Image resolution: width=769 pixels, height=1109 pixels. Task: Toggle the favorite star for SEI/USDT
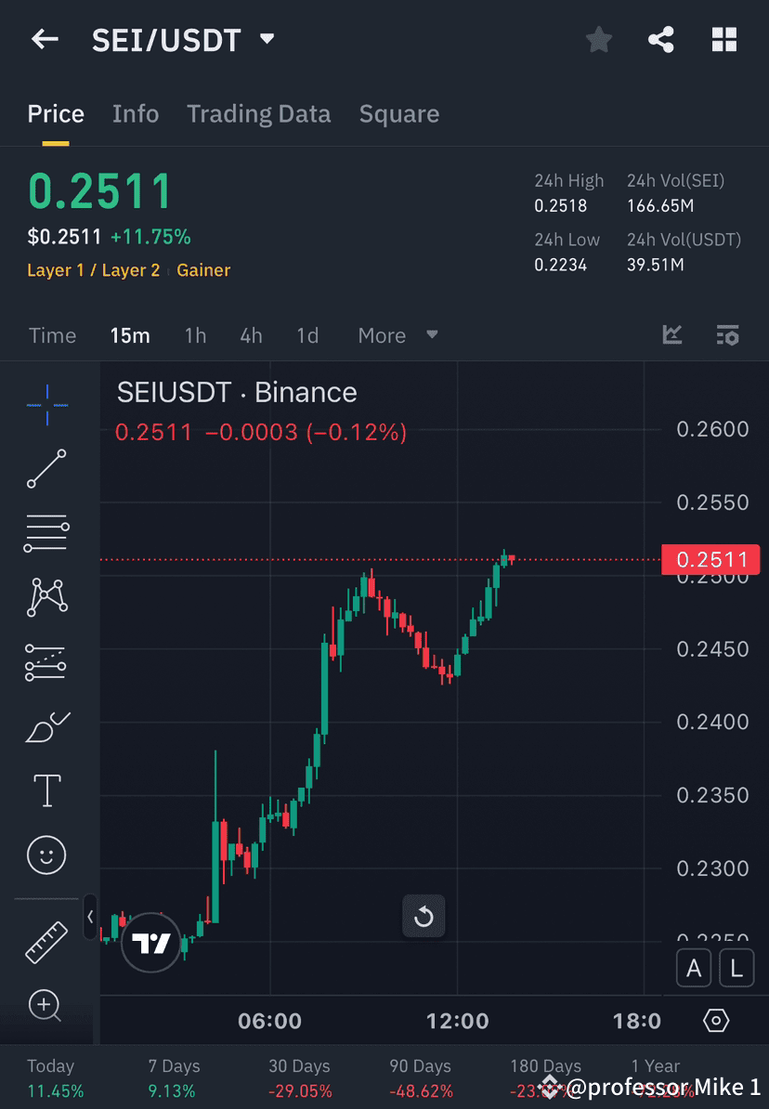(598, 39)
